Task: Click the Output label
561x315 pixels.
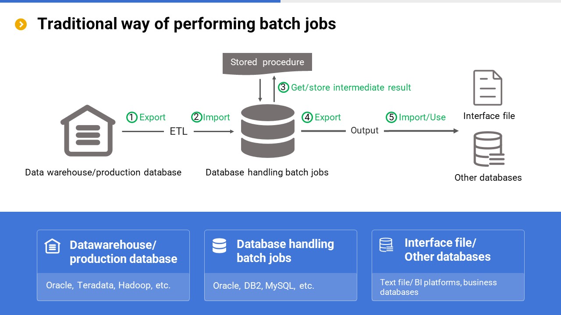Action: [x=364, y=130]
